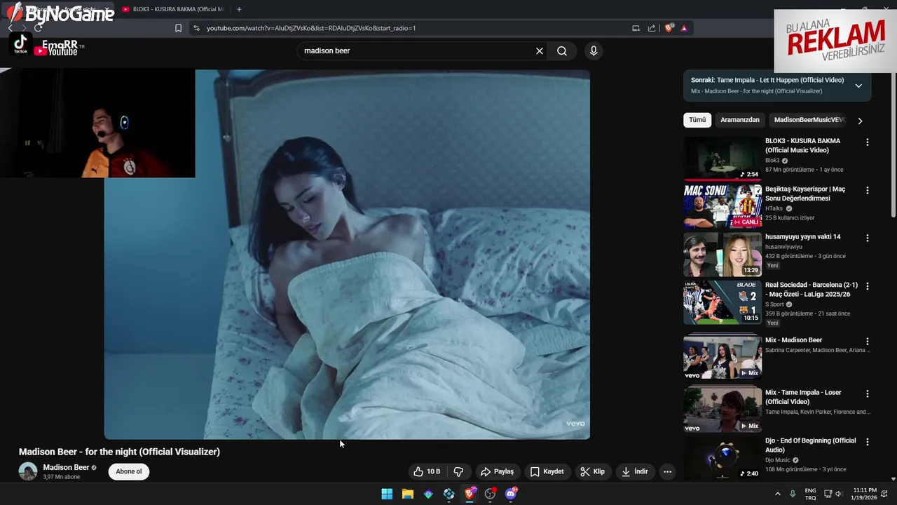Open Brave Shields lion icon
The image size is (897, 505).
pos(669,28)
